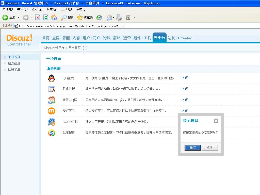
Task: Refresh the page with green arrows icon
Action: pyautogui.click(x=46, y=18)
